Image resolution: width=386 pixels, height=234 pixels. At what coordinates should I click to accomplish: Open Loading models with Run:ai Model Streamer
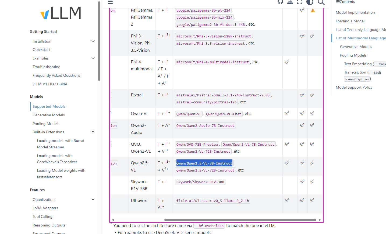61,144
